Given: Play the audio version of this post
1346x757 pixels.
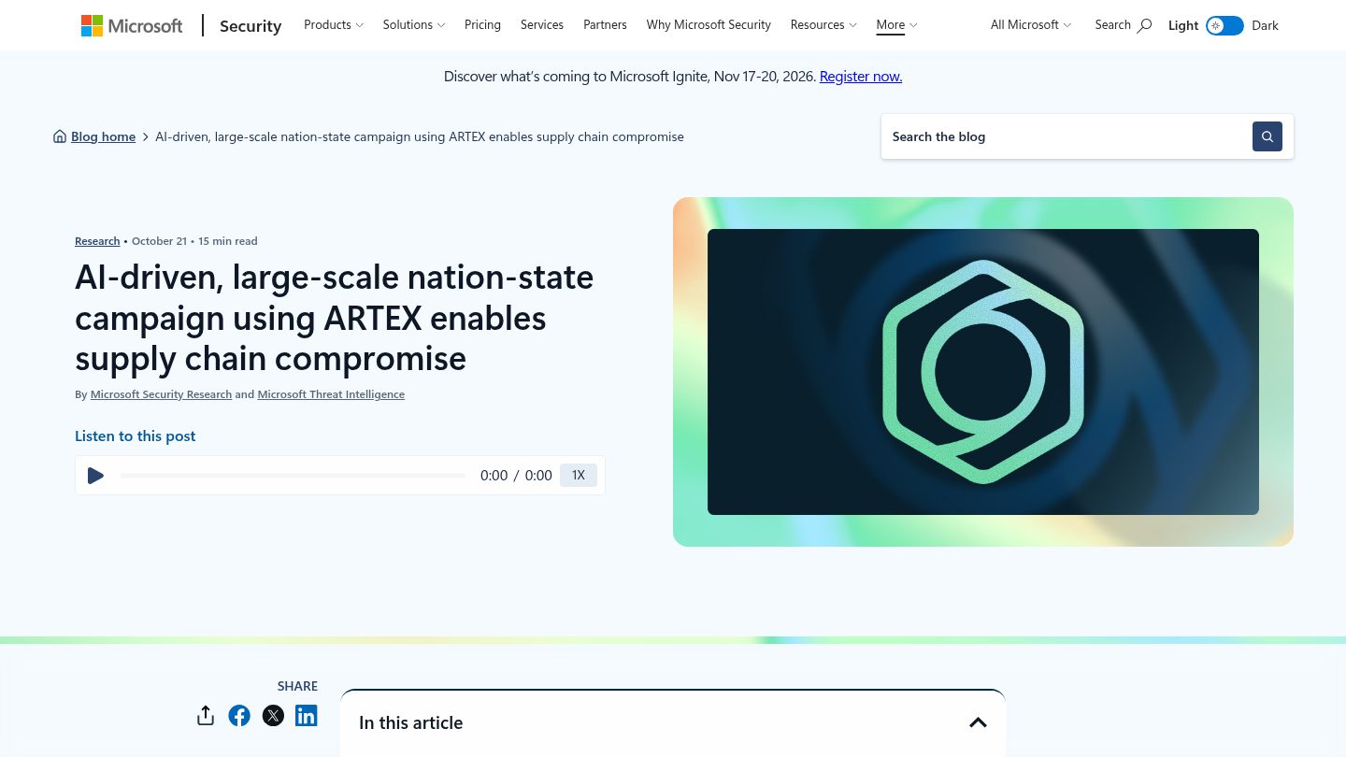Looking at the screenshot, I should [95, 476].
